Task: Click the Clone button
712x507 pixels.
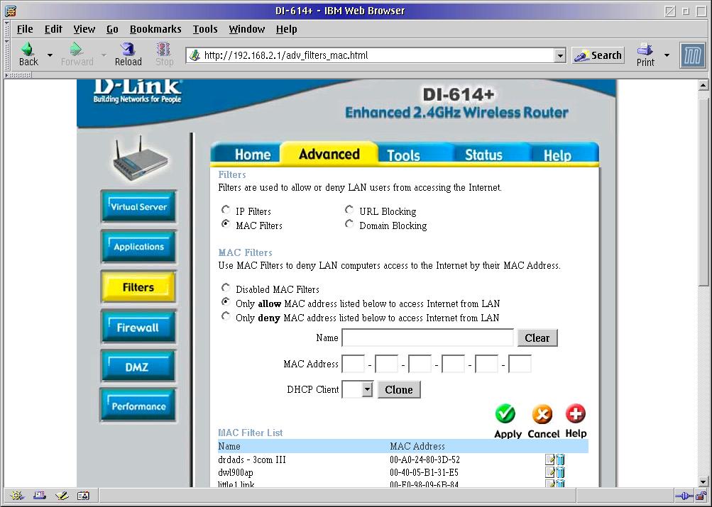Action: tap(399, 389)
